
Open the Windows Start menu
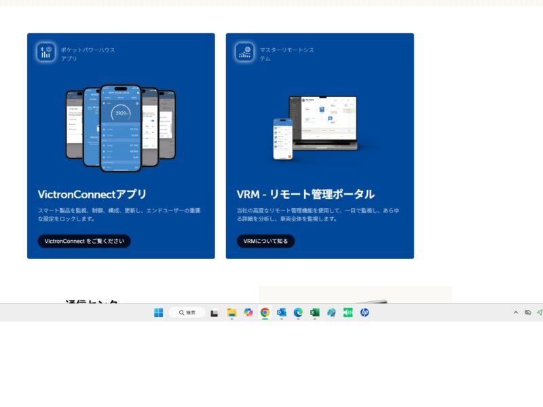158,313
